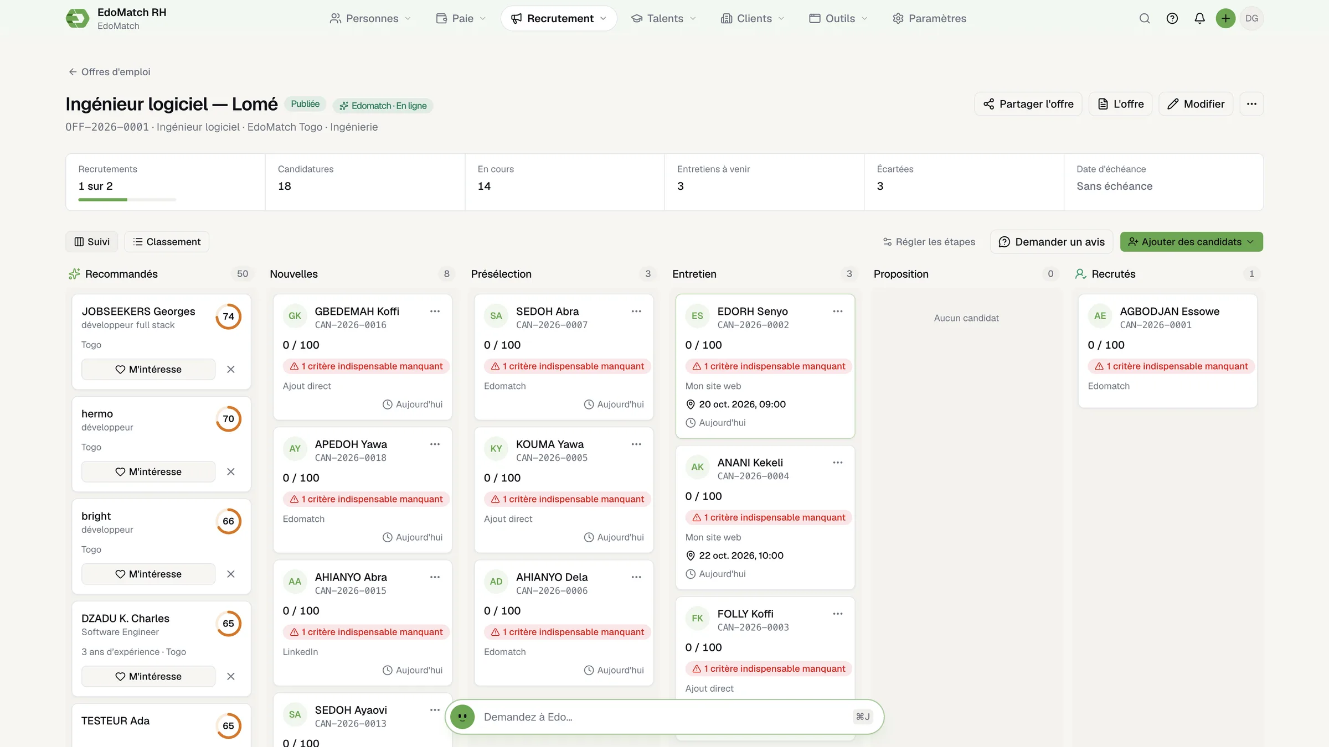Dismiss the hermo recommendation
Viewport: 1329px width, 747px height.
tap(231, 471)
